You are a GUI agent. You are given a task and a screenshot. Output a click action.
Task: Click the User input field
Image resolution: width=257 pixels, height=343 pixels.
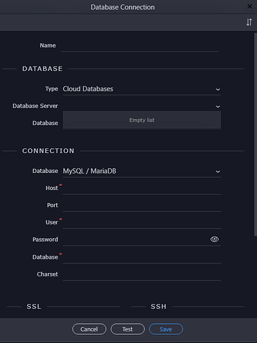point(142,223)
